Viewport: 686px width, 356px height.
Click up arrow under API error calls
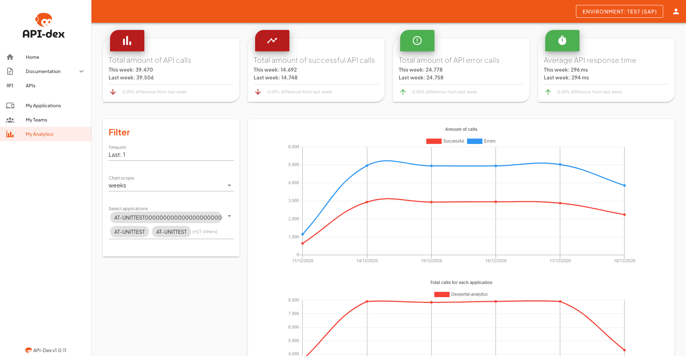point(403,92)
